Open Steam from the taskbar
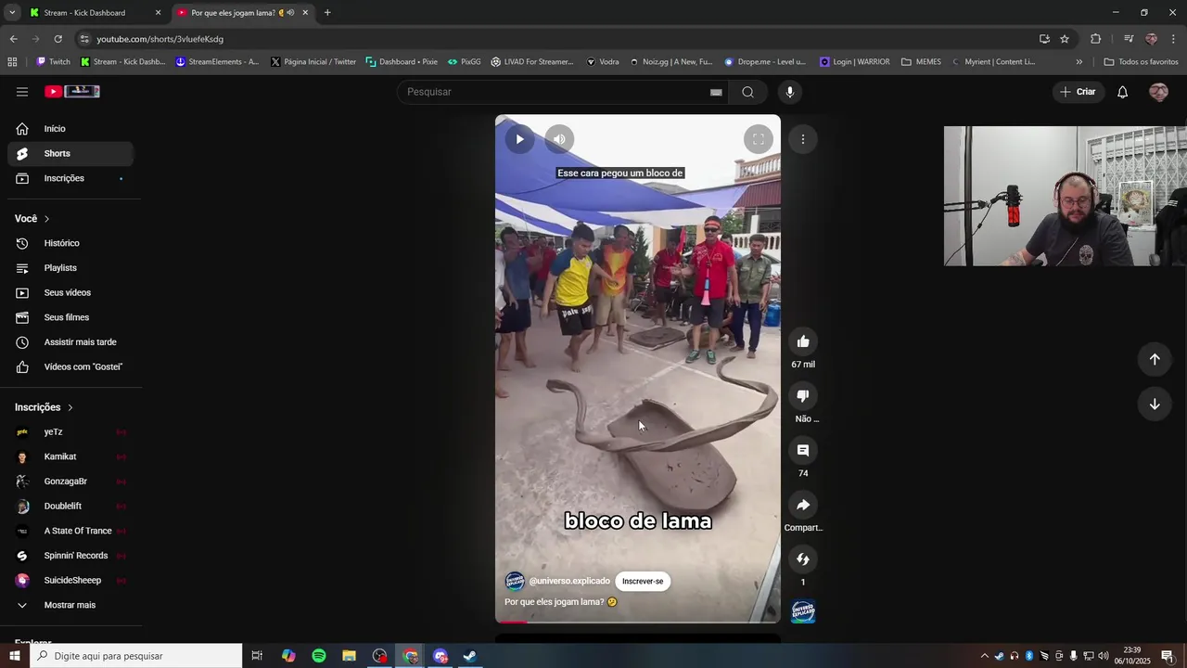This screenshot has height=668, width=1187. coord(470,656)
